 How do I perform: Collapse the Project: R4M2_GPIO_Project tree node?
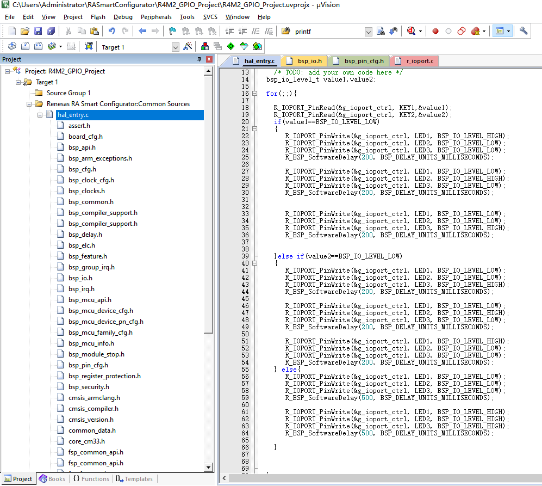click(7, 71)
